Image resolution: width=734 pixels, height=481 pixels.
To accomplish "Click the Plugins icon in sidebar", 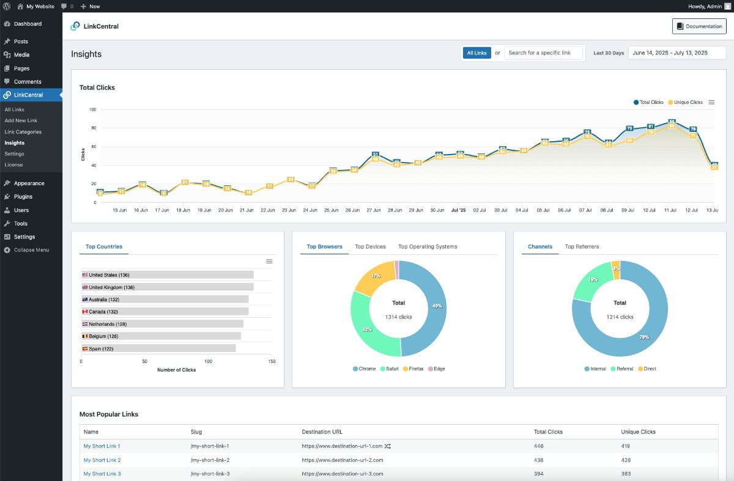I will point(7,197).
